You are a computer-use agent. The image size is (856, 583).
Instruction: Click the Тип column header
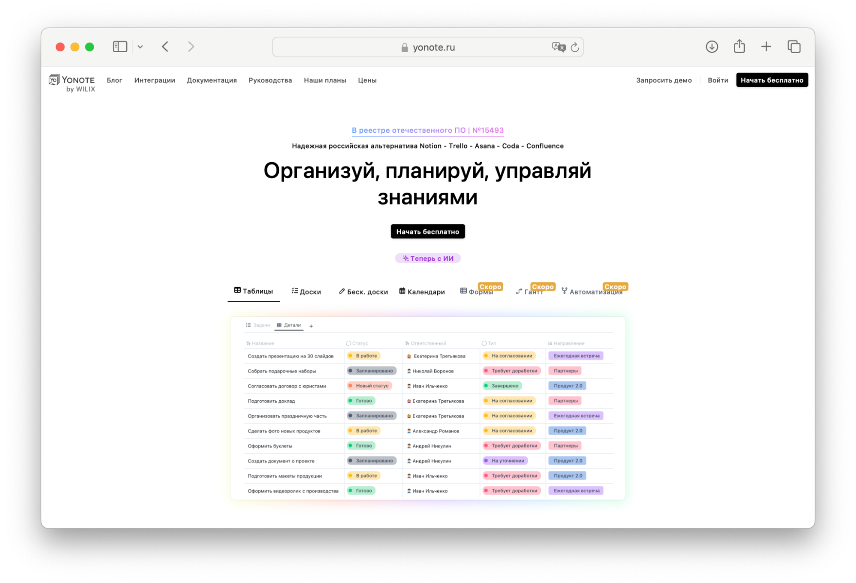(489, 343)
